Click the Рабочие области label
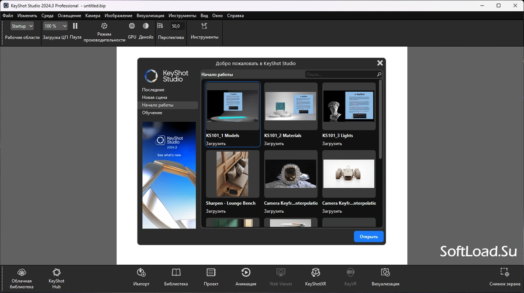 (22, 38)
